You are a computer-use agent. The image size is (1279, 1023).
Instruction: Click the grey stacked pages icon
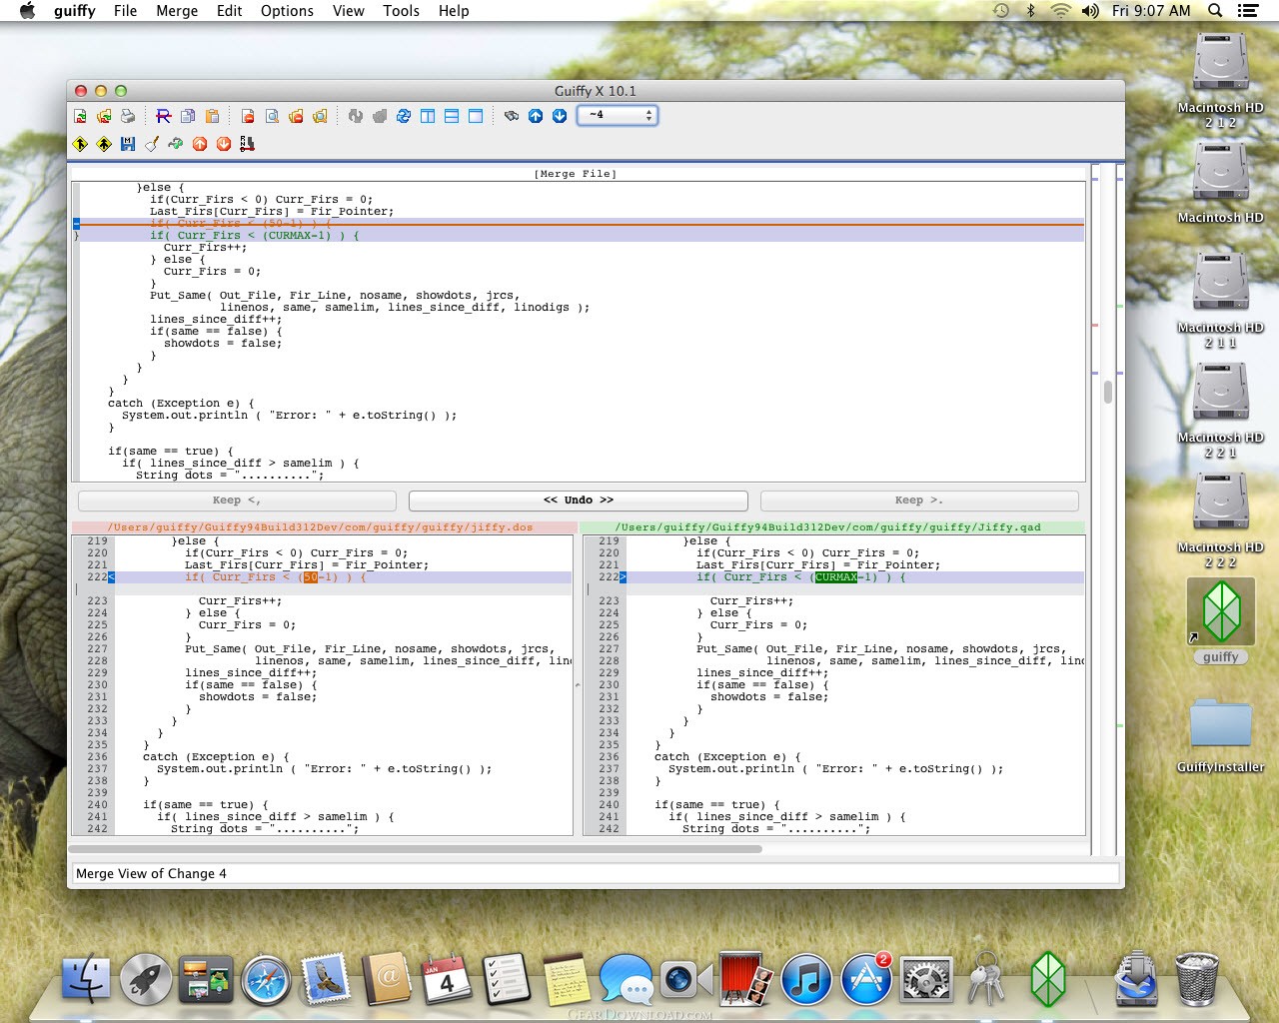(380, 116)
